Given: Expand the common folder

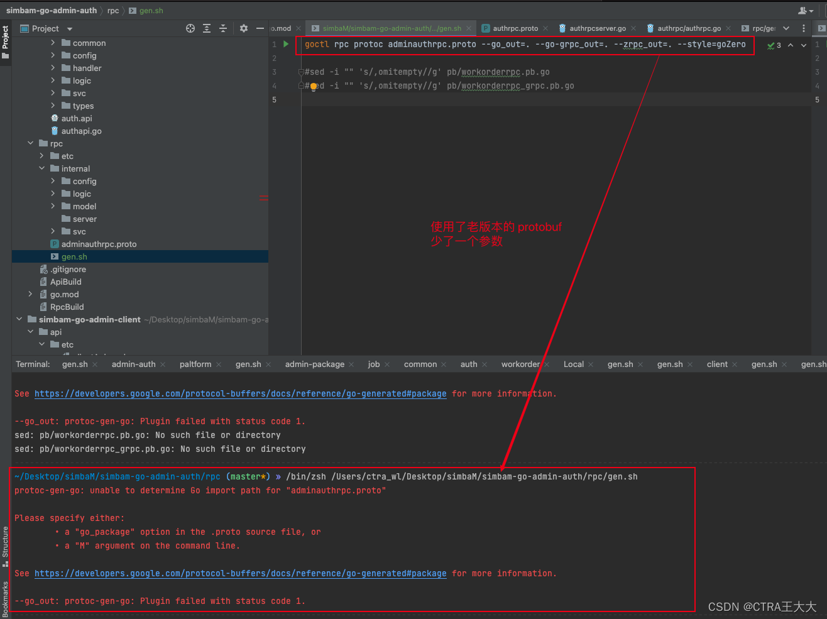Looking at the screenshot, I should tap(53, 43).
